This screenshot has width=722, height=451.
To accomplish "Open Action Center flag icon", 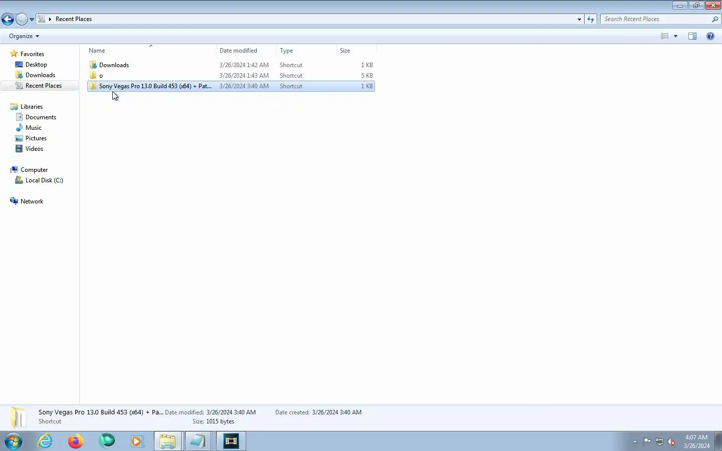I will tap(647, 441).
